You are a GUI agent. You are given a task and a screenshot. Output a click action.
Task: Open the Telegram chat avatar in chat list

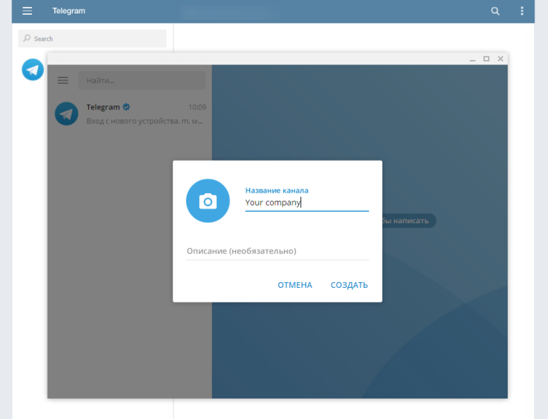(67, 114)
